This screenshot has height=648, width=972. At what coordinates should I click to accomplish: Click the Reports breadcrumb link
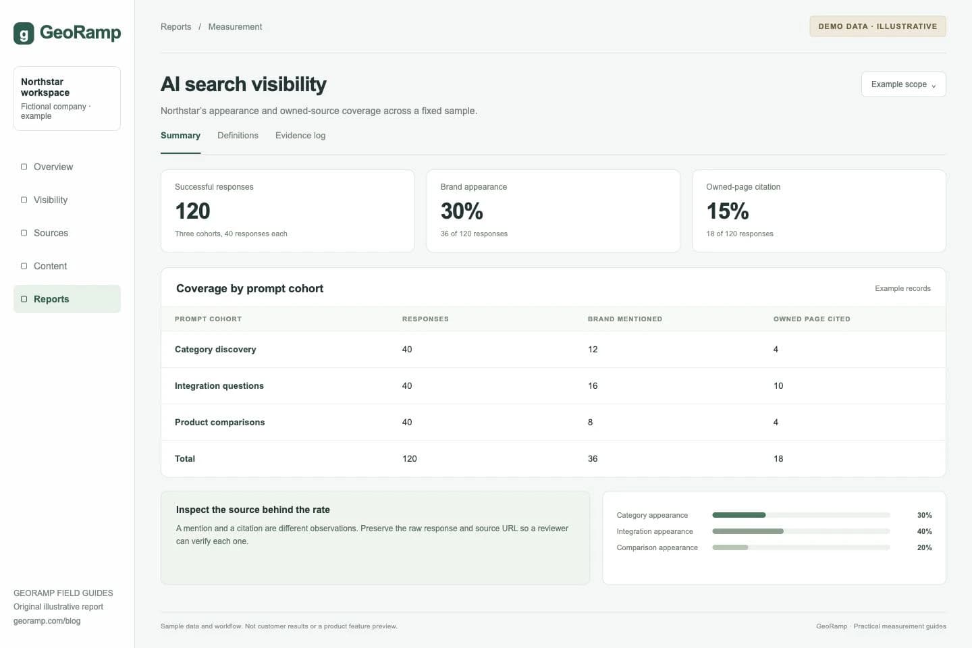(x=175, y=27)
